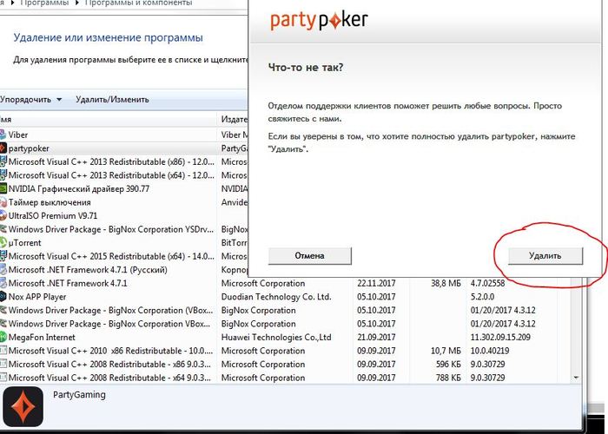Click Visual C++ 2010 x86 icon
Viewport: 608px width, 434px height.
coord(3,351)
